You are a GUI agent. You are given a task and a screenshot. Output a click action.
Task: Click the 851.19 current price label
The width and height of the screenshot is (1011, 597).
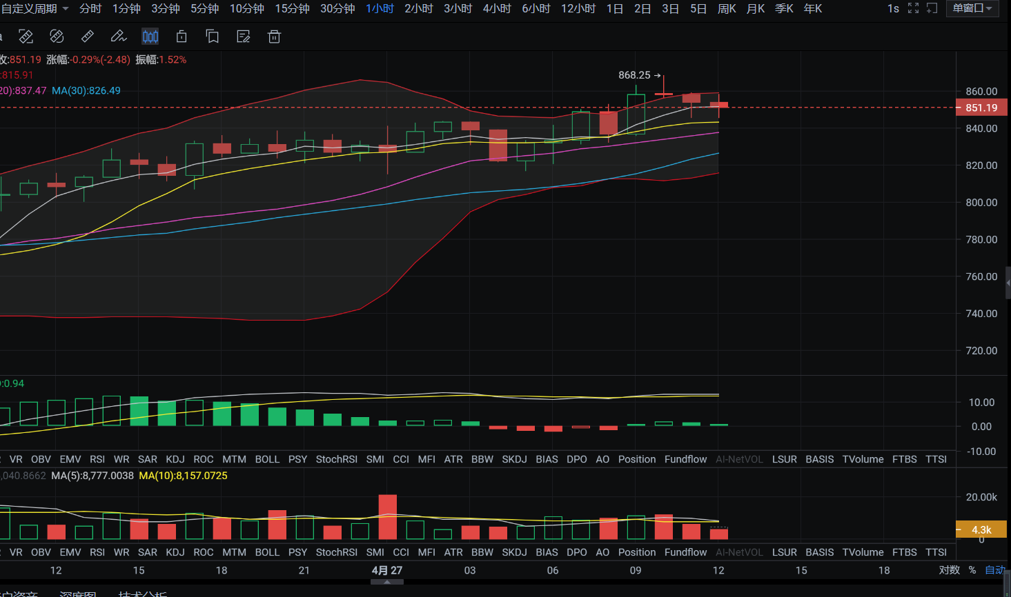pos(981,108)
